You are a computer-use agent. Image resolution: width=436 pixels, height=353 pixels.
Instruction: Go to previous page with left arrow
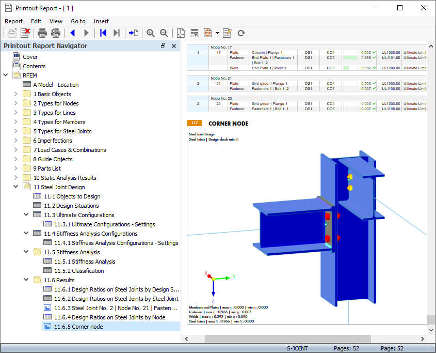(73, 33)
